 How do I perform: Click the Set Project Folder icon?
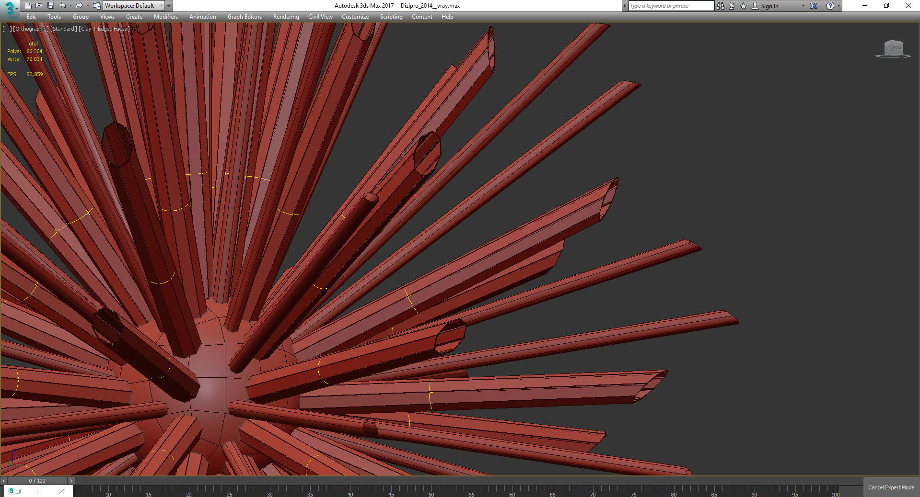point(96,6)
